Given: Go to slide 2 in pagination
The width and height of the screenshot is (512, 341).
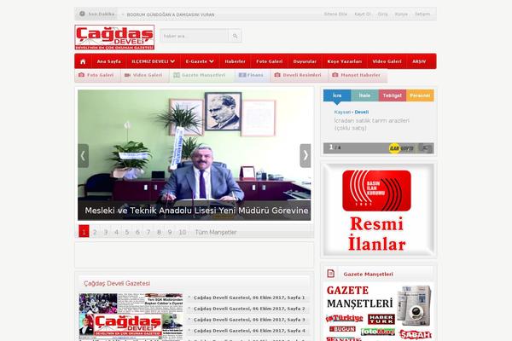Looking at the screenshot, I should 95,232.
